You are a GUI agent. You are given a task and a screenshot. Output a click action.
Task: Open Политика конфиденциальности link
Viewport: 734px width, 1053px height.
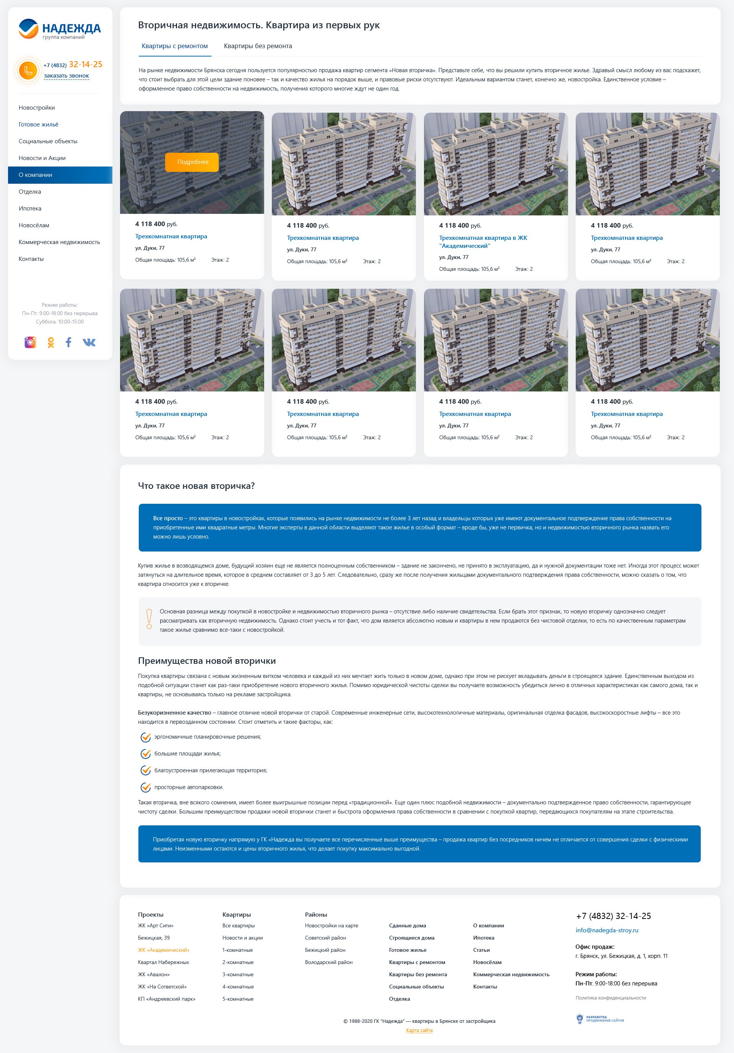click(611, 998)
